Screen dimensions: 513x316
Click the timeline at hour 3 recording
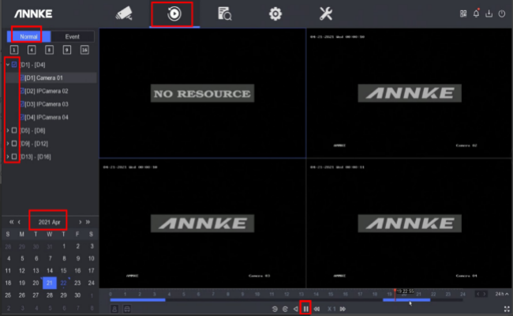tap(154, 300)
